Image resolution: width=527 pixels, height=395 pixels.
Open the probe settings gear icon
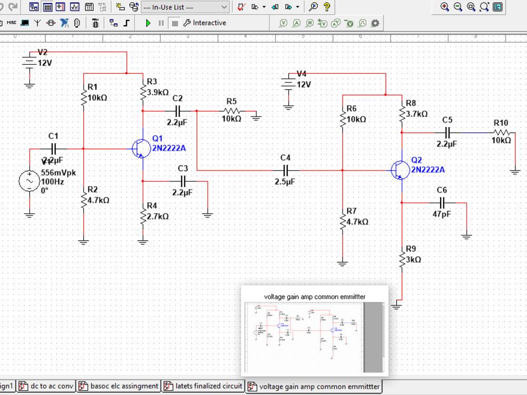[x=375, y=23]
